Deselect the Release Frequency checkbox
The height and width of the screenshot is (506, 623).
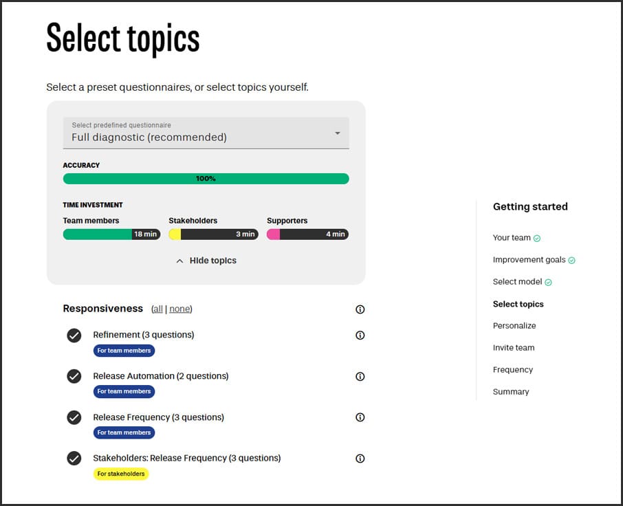(x=74, y=417)
